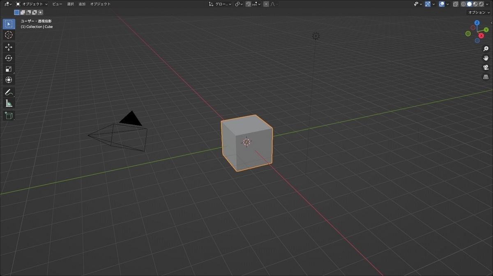This screenshot has height=276, width=493.
Task: Open the editor type dropdown
Action: click(x=8, y=4)
